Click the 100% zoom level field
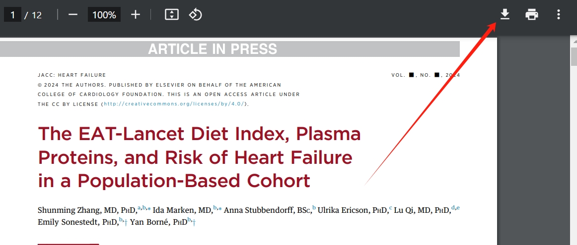 pyautogui.click(x=104, y=14)
